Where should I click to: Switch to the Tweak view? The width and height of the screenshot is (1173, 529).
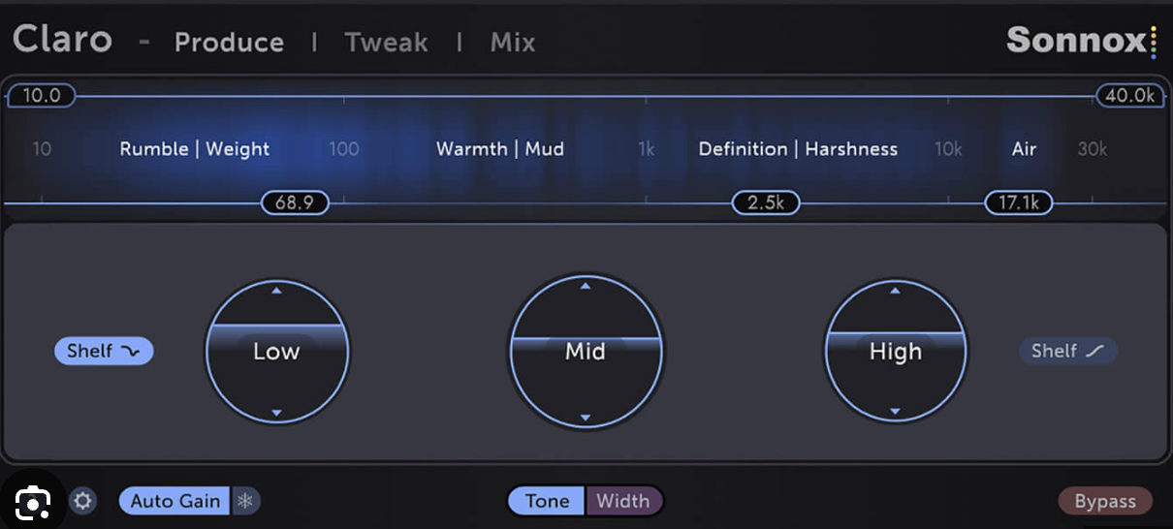(386, 43)
